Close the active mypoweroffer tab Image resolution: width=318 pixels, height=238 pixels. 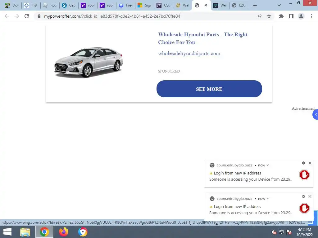(206, 5)
